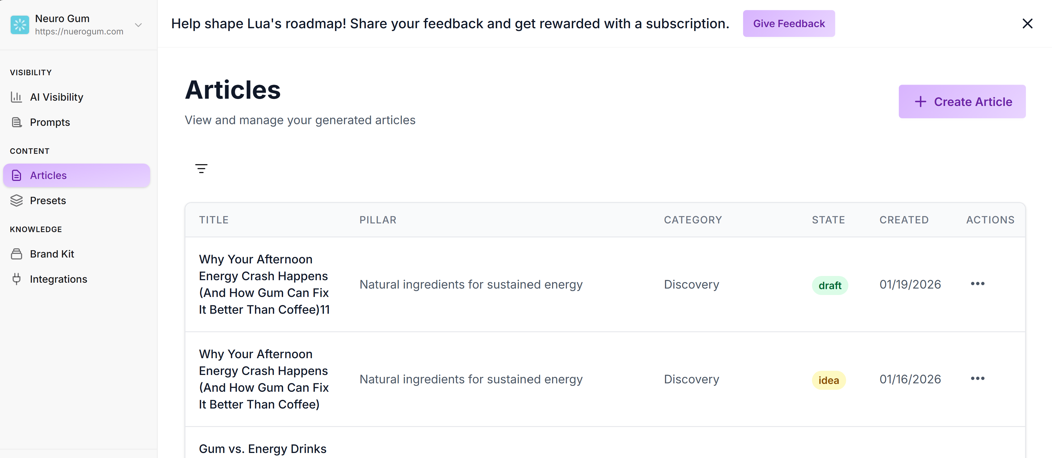Click the Integrations plug icon
Screen dimensions: 1052x458
16,279
